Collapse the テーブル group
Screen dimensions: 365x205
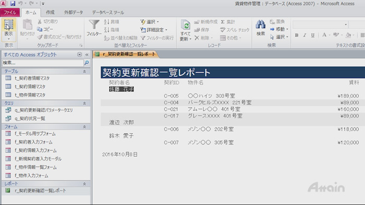pos(84,71)
